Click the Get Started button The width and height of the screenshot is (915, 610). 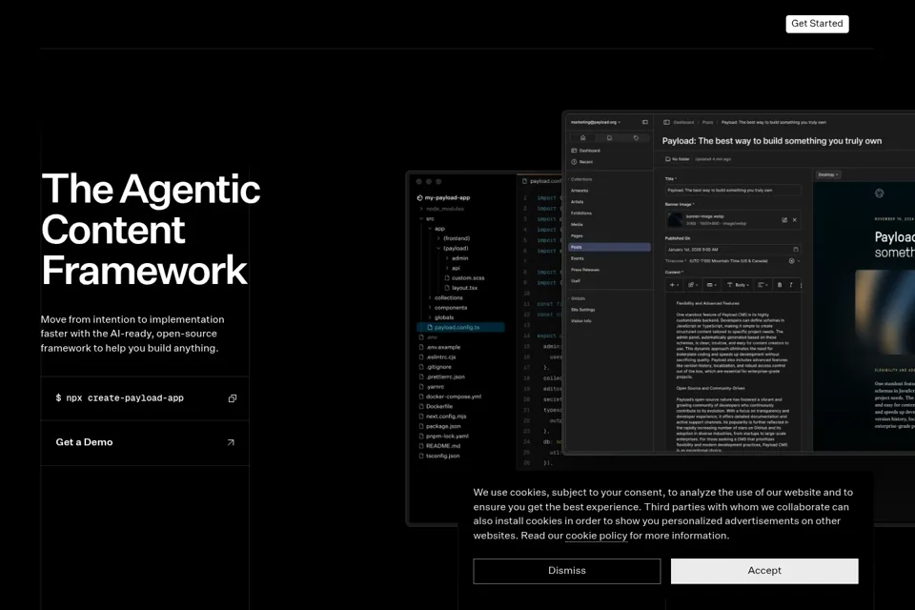(x=817, y=23)
